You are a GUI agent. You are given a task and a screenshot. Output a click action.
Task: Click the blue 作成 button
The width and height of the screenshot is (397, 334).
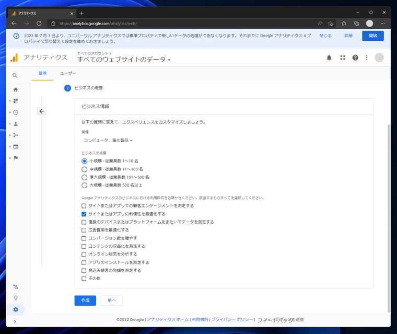tap(85, 301)
